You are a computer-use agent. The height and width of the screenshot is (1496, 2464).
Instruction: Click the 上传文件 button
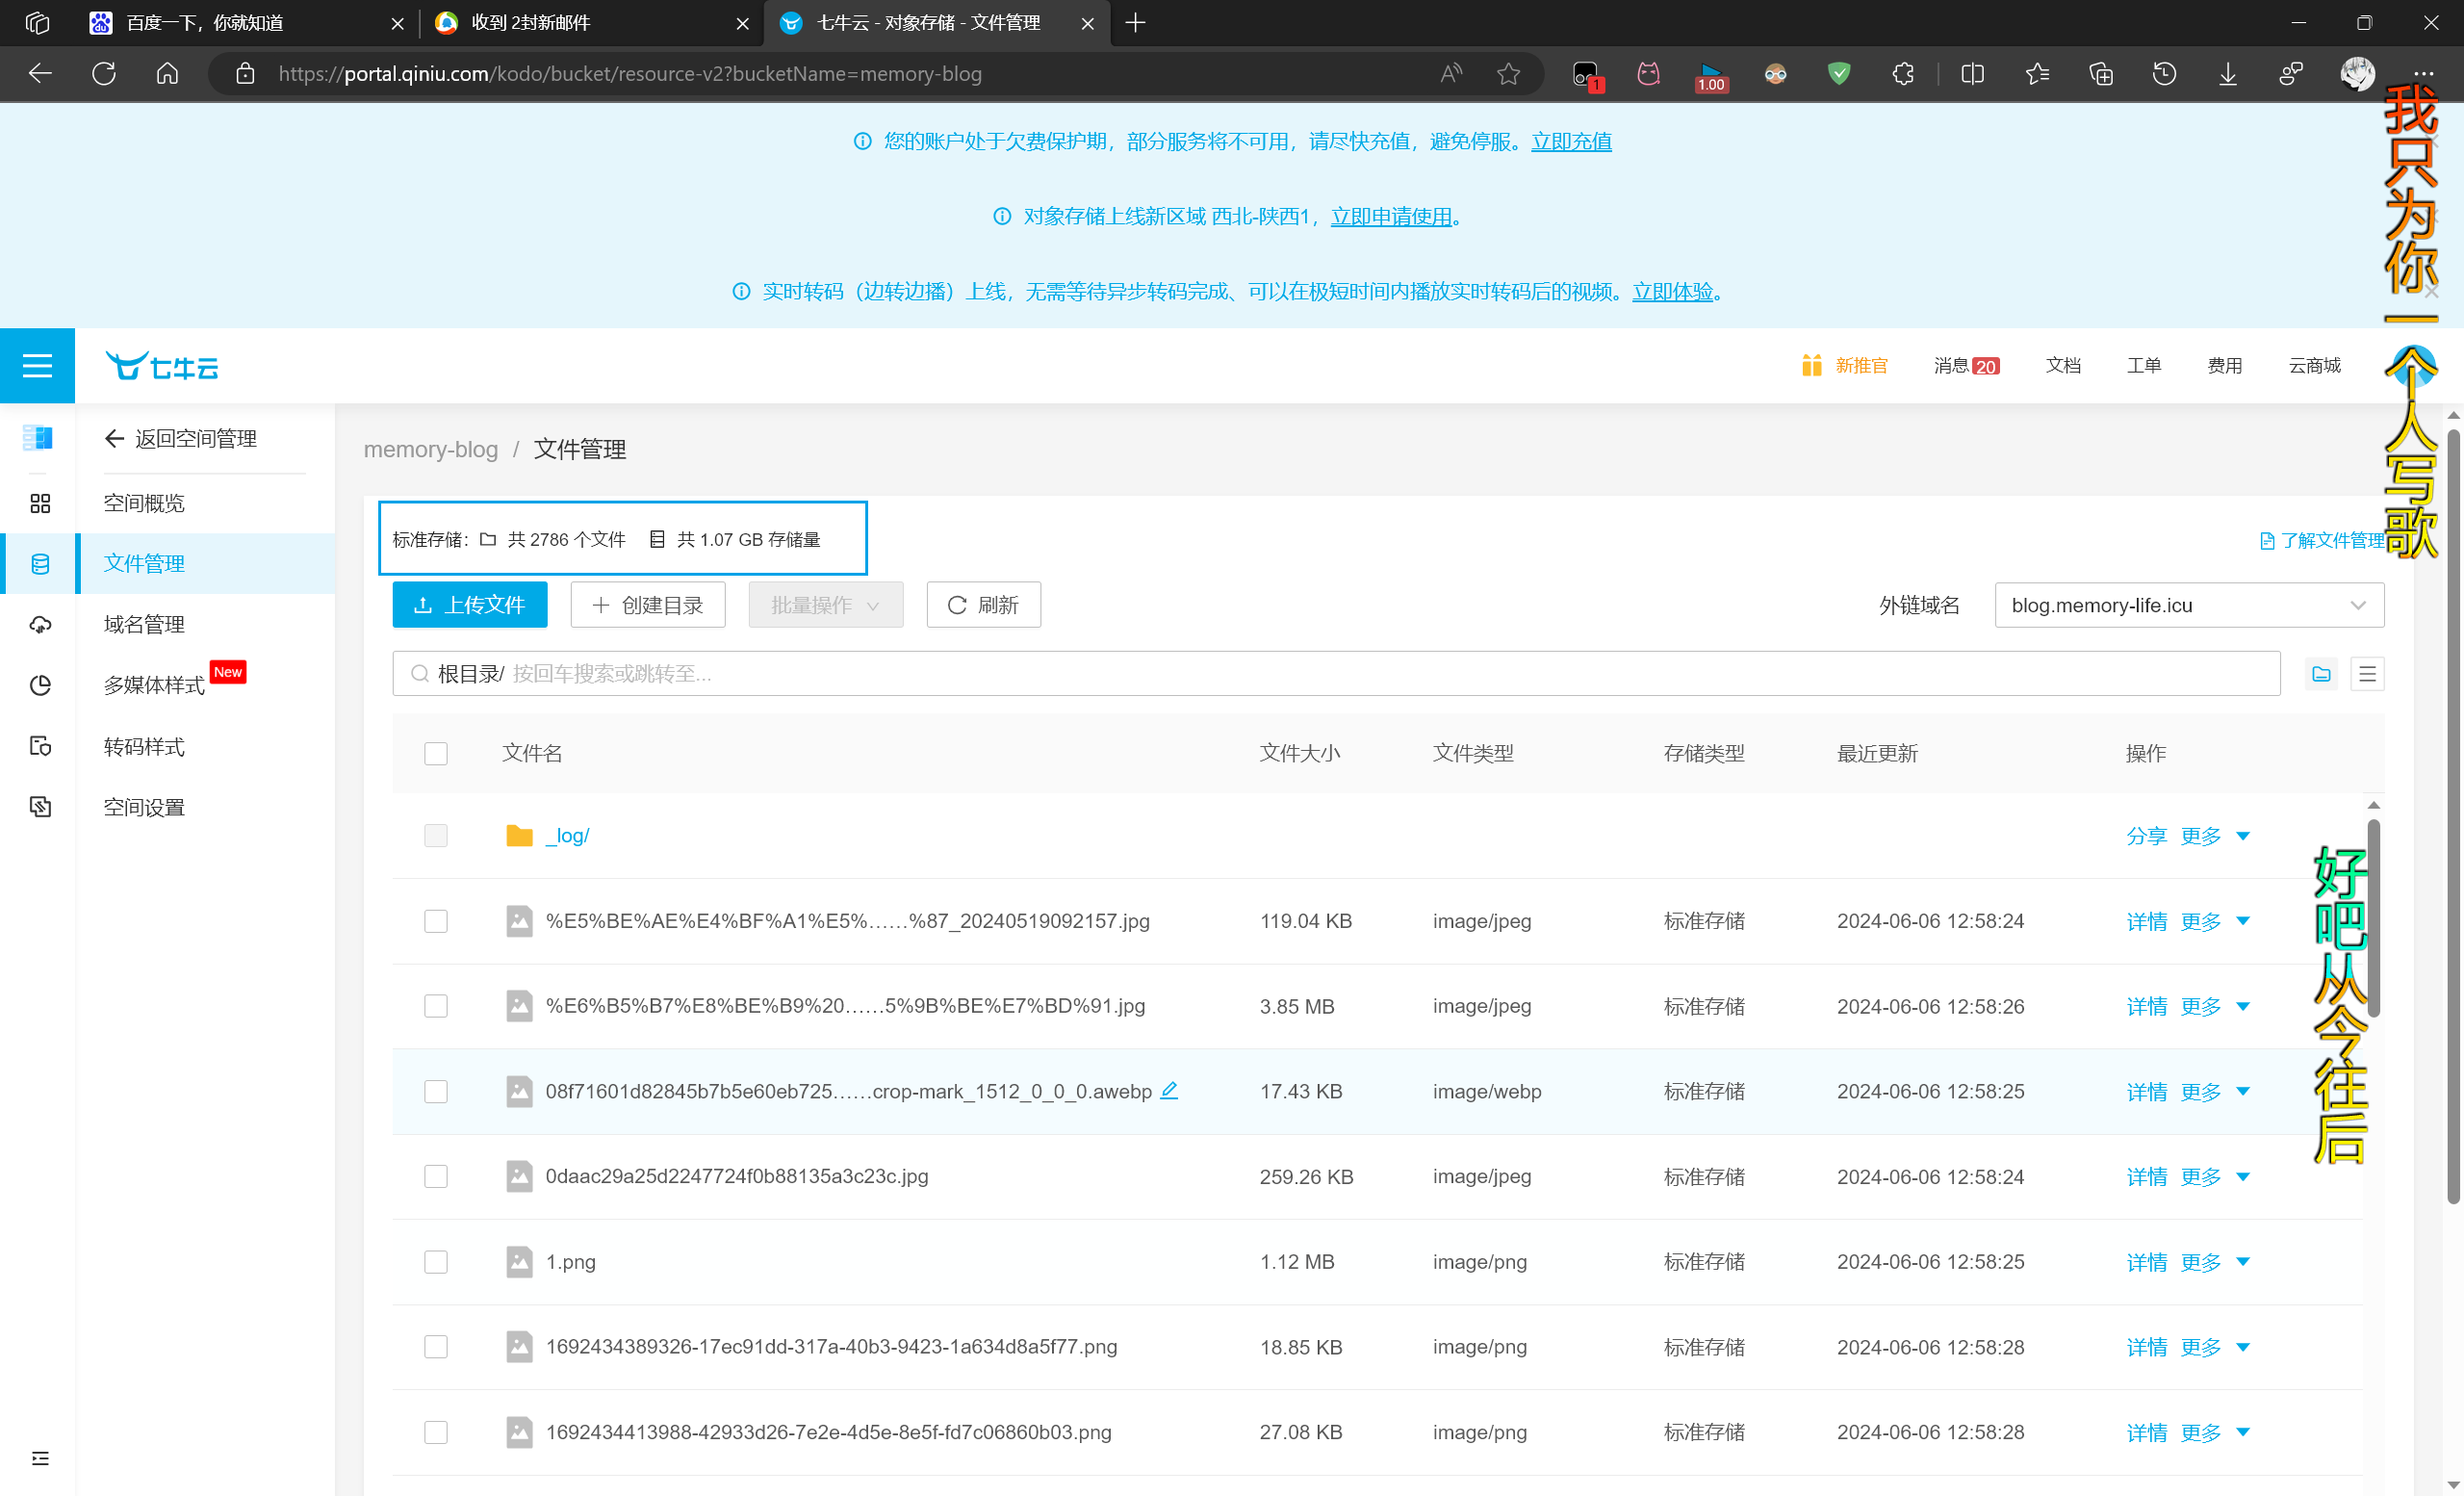pyautogui.click(x=470, y=605)
